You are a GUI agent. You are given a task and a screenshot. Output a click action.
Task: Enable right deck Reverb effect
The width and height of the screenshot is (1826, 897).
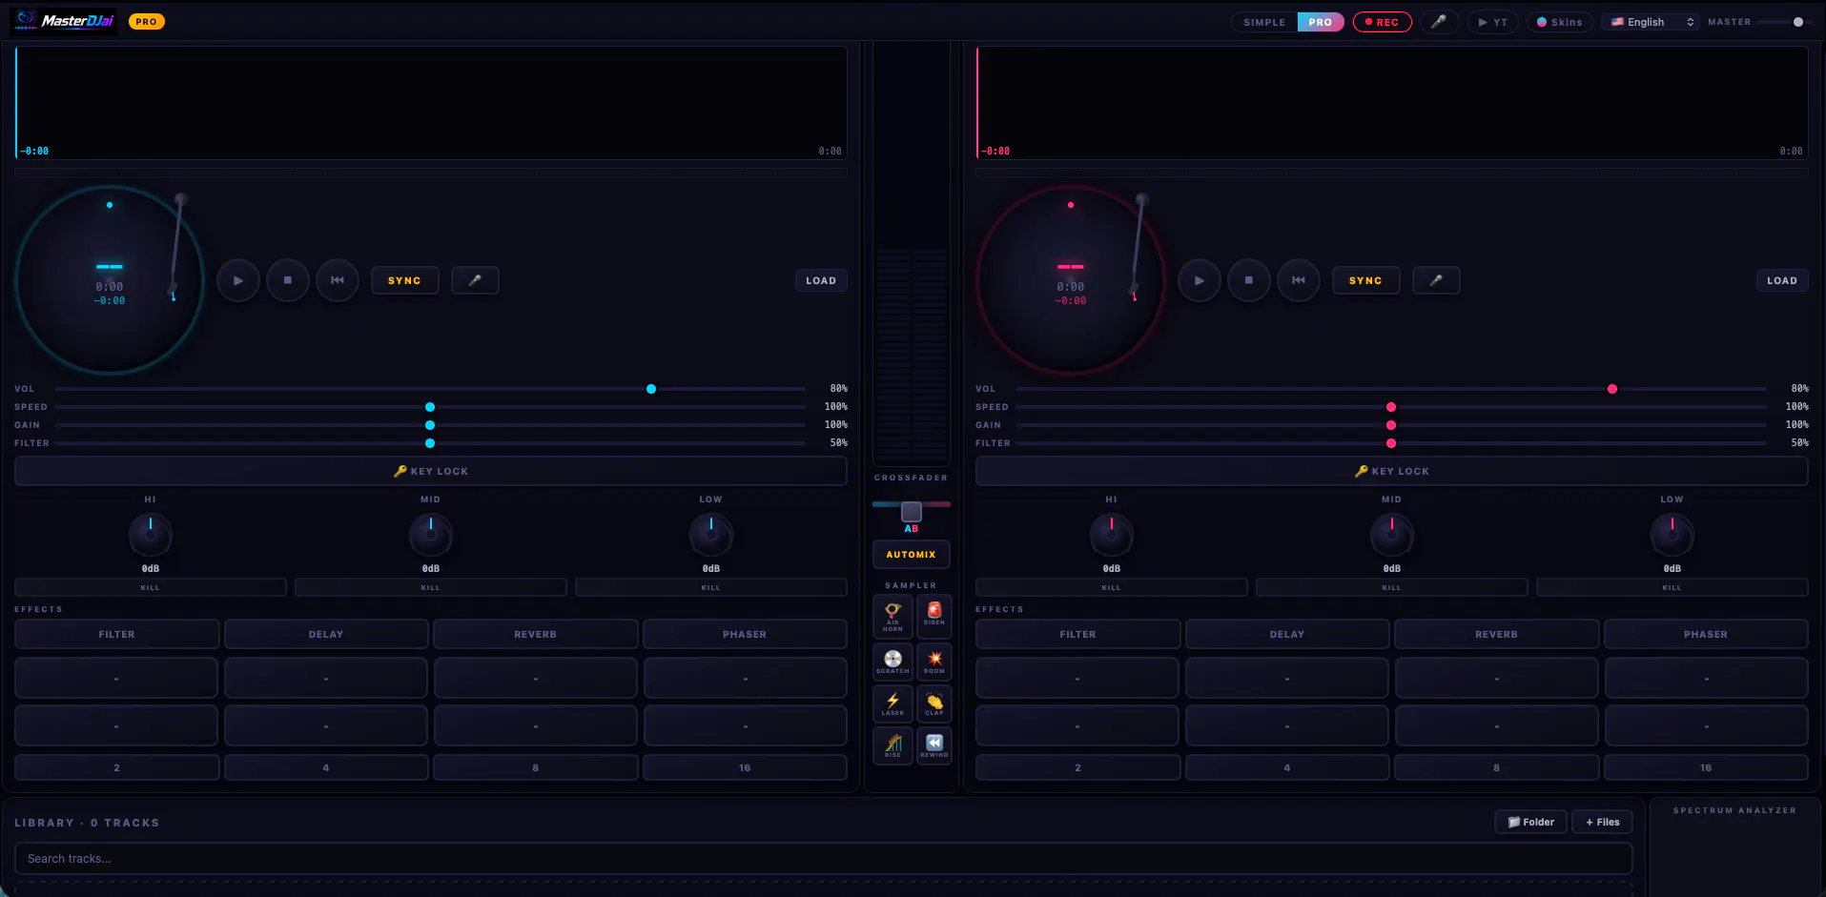[x=1497, y=634]
